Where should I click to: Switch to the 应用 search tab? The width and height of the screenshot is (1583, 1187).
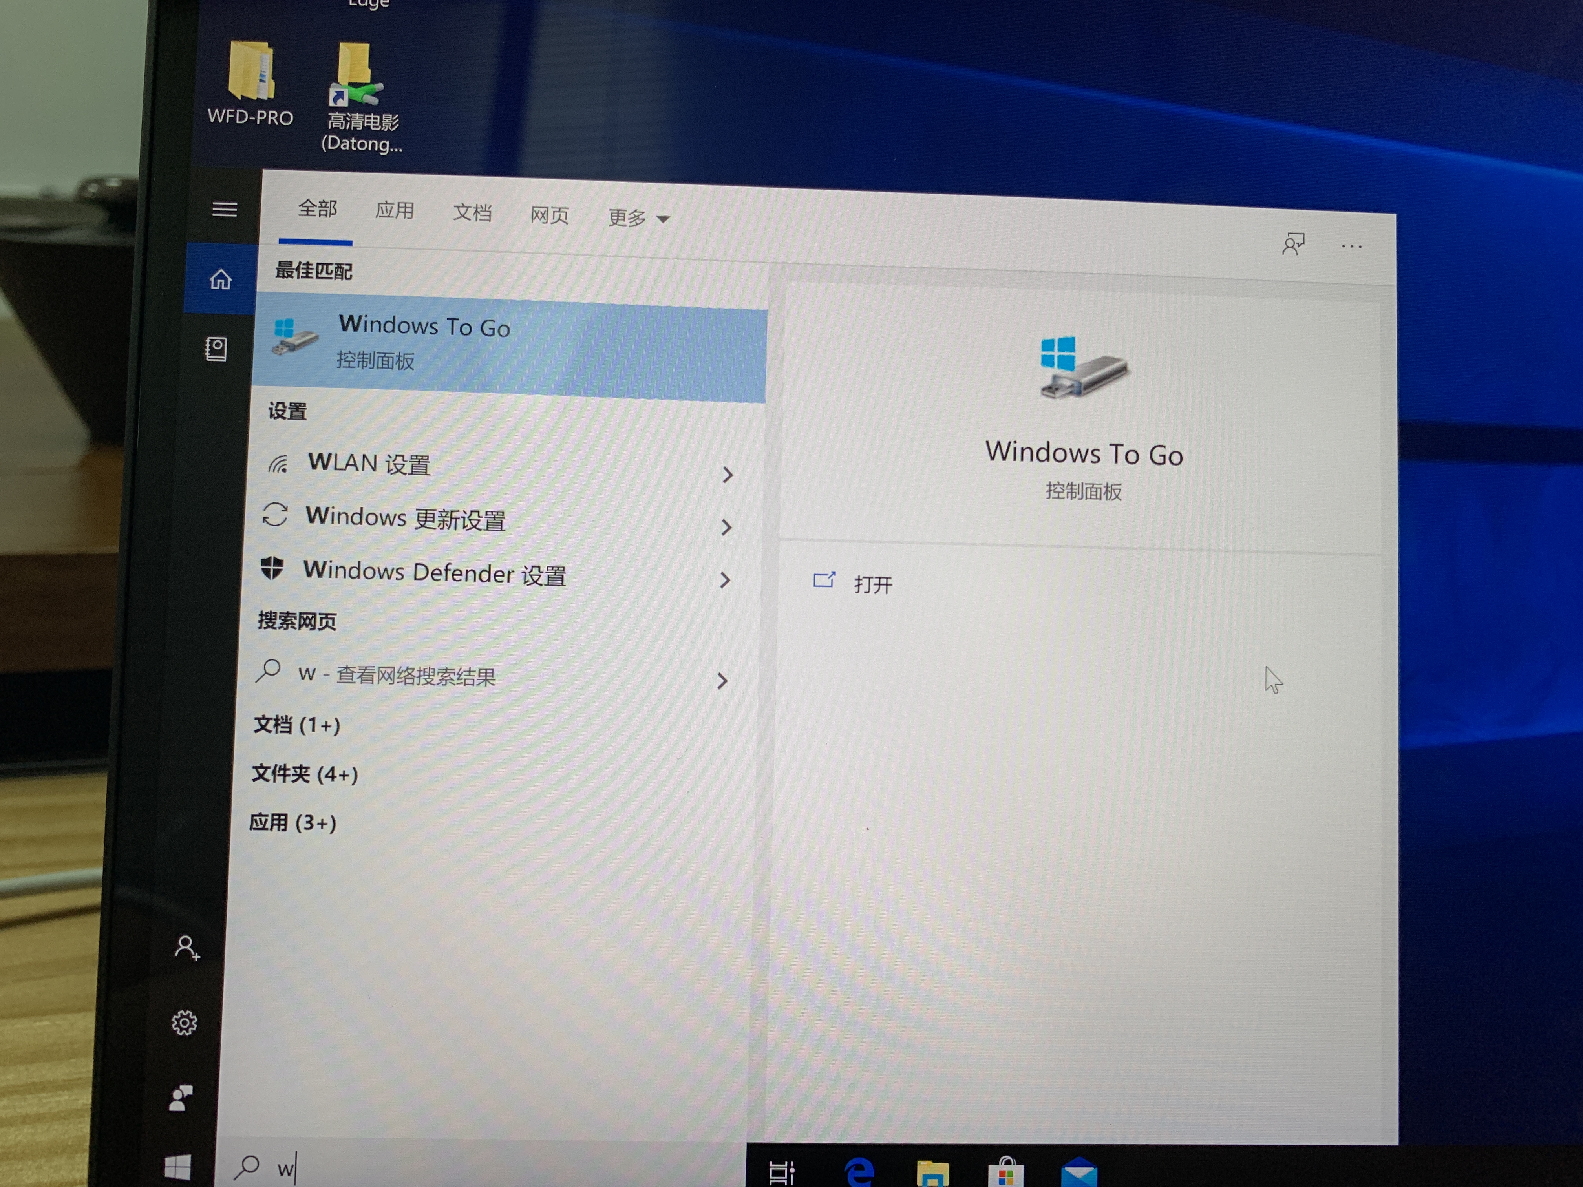tap(396, 210)
